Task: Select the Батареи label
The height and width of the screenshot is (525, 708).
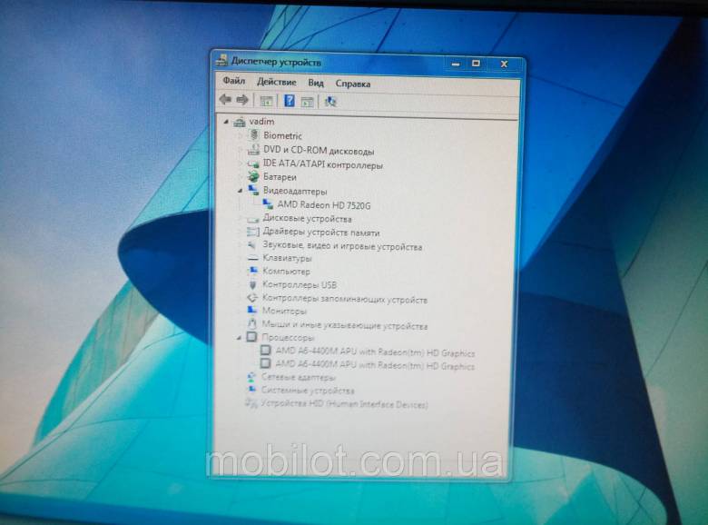Action: coord(280,177)
